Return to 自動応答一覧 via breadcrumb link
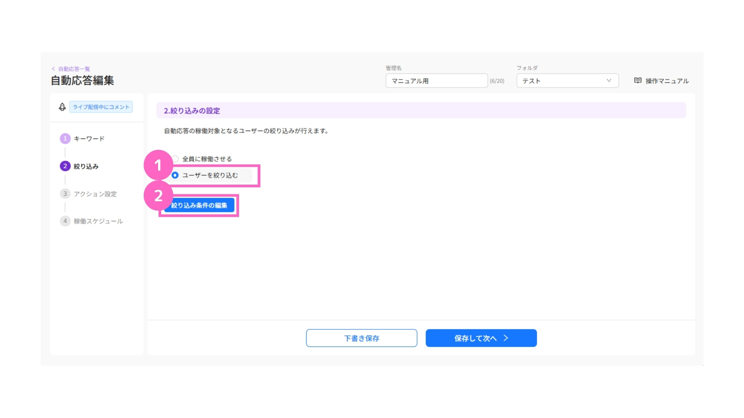Image resolution: width=744 pixels, height=418 pixels. [x=74, y=69]
